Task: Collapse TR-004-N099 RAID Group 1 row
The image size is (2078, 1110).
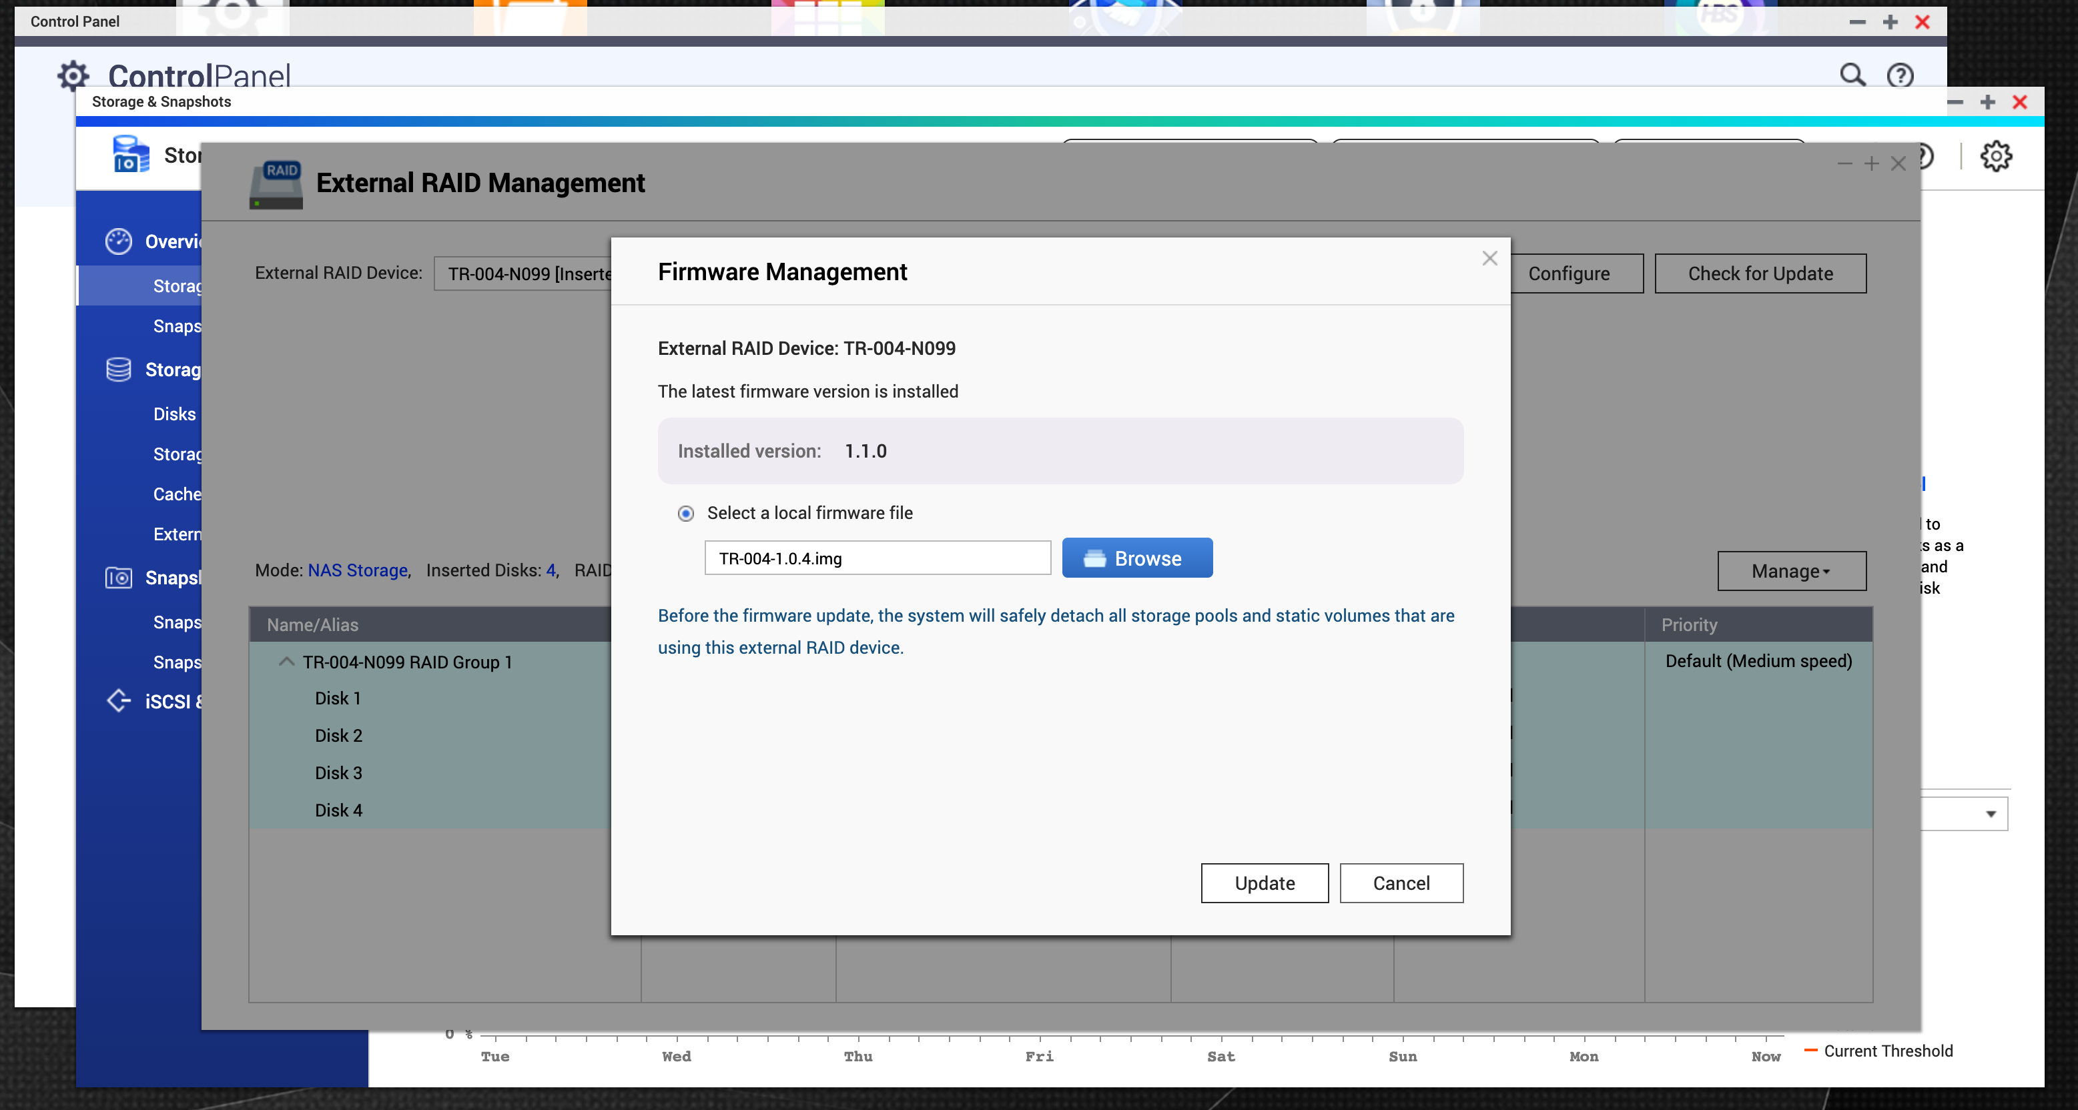Action: pyautogui.click(x=286, y=662)
